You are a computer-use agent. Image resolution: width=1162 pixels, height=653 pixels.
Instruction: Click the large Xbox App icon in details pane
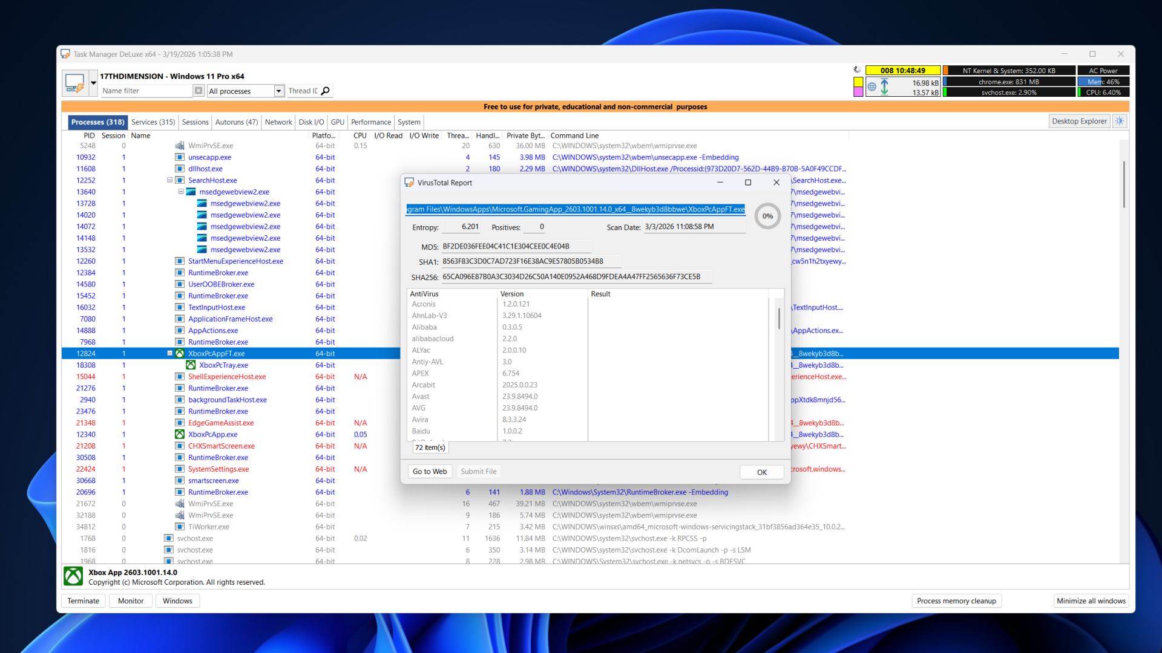coord(74,576)
